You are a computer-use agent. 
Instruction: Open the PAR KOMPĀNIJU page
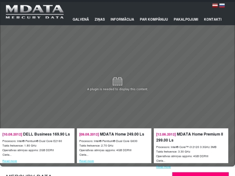pyautogui.click(x=154, y=19)
